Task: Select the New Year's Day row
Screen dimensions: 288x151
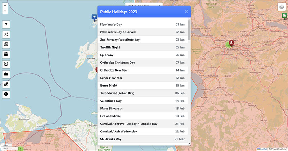Action: tap(143, 24)
